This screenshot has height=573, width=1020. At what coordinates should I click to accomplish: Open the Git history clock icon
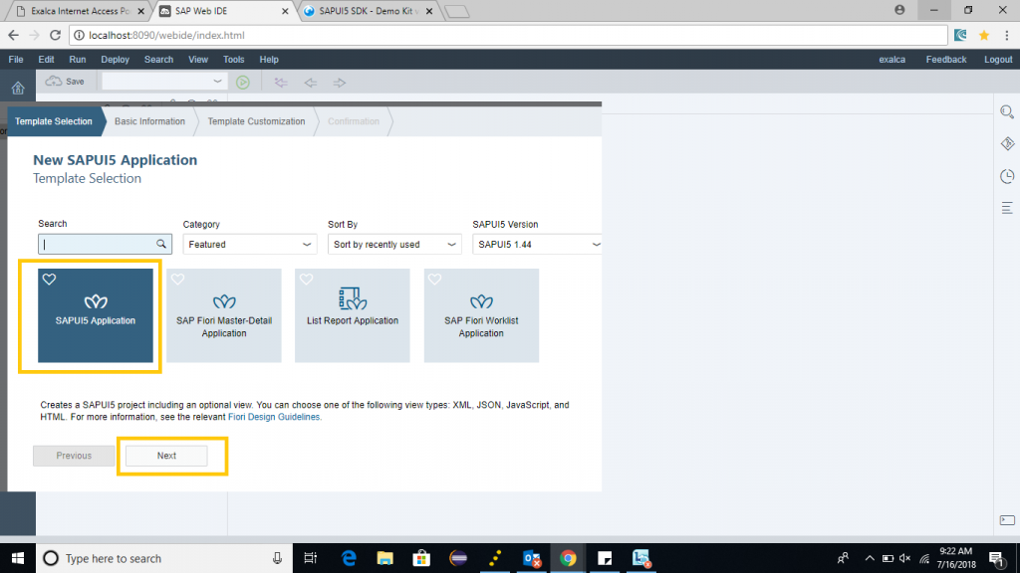pyautogui.click(x=1007, y=176)
